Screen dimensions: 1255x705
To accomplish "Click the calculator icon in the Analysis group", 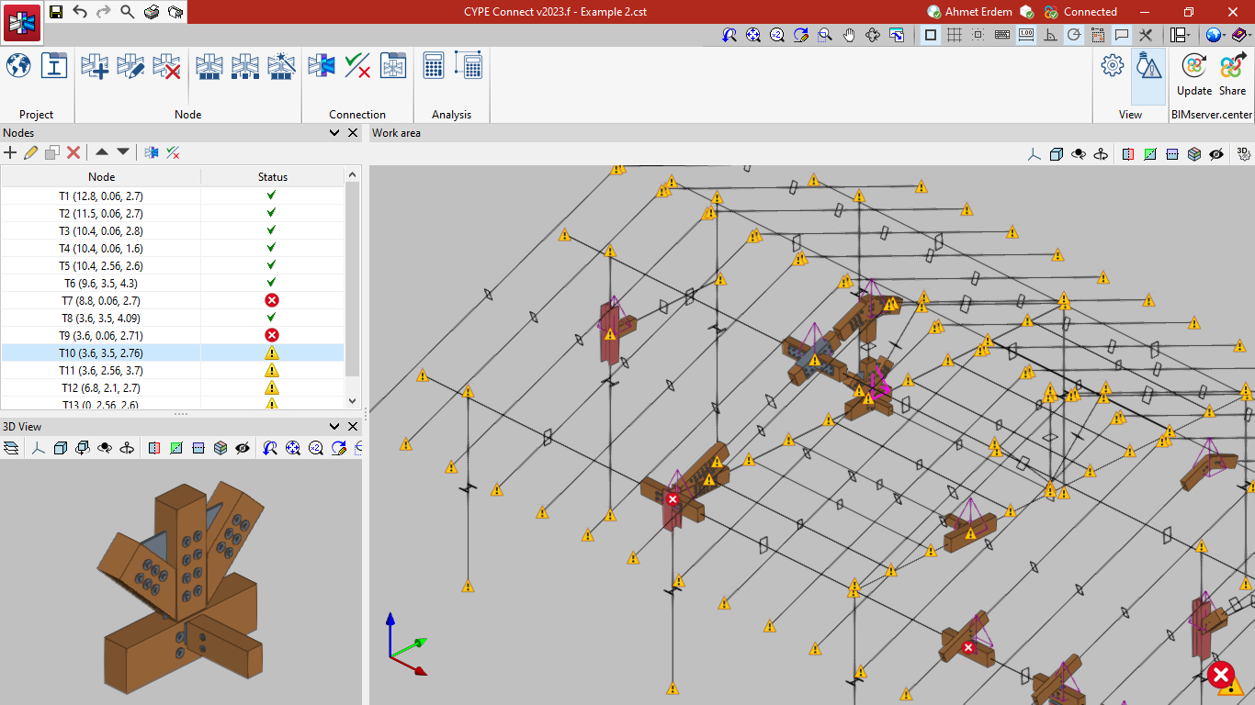I will click(433, 66).
